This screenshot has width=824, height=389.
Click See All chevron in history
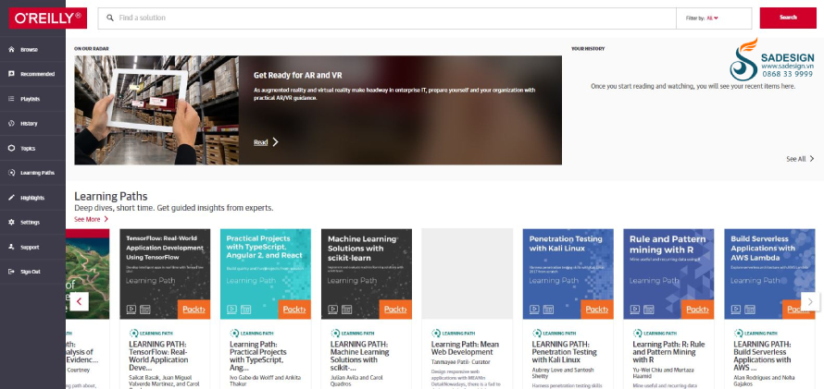(x=811, y=159)
